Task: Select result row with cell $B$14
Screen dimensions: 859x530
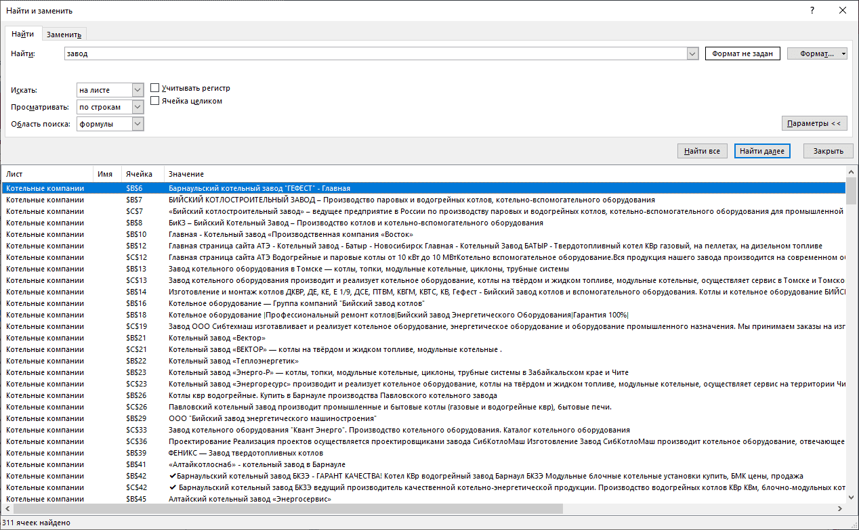Action: [x=423, y=292]
